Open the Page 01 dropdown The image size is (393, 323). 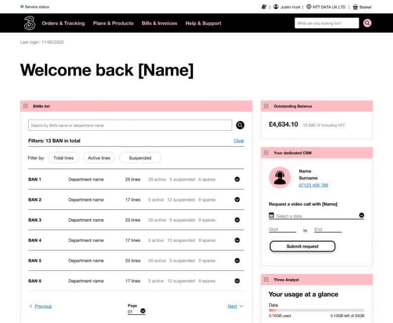click(x=143, y=311)
